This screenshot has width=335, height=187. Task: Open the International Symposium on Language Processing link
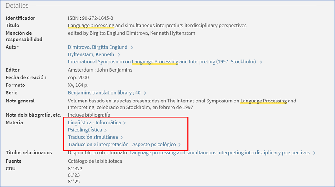162,62
